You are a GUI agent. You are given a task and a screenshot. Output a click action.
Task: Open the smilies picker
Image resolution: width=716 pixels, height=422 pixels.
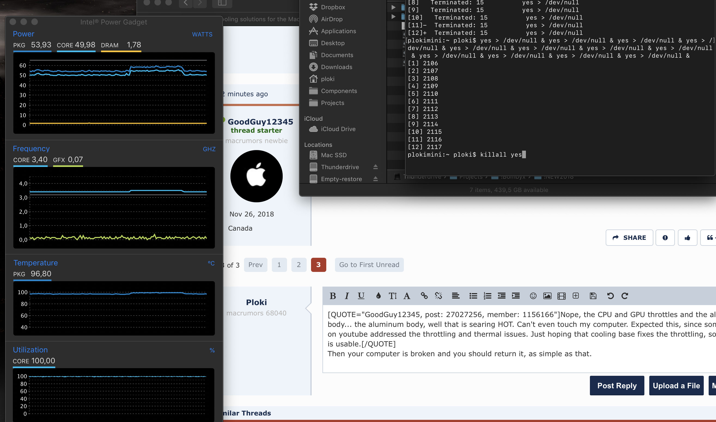[x=533, y=296]
